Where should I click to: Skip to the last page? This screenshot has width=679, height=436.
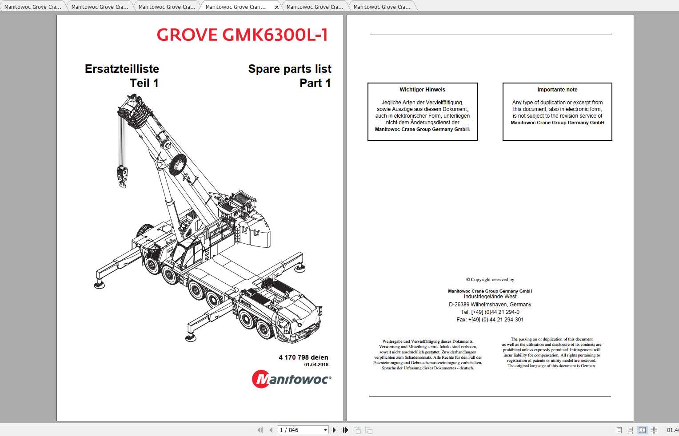coord(345,430)
